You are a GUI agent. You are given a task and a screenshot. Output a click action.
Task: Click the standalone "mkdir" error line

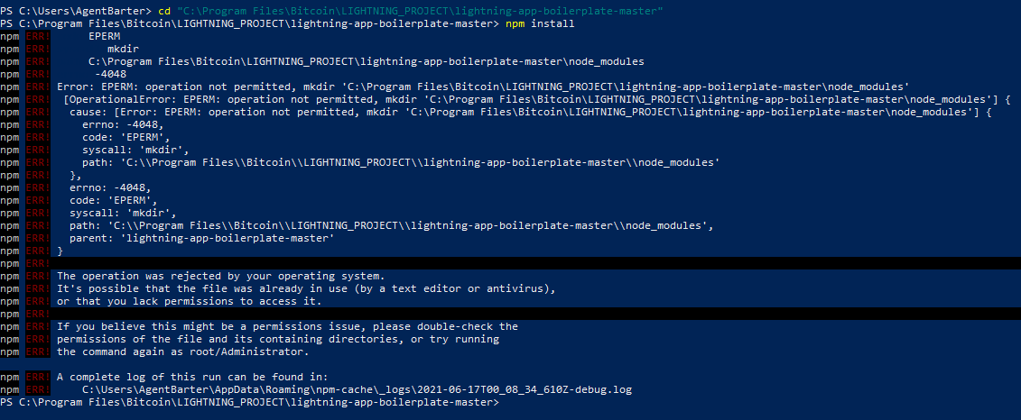(x=123, y=49)
